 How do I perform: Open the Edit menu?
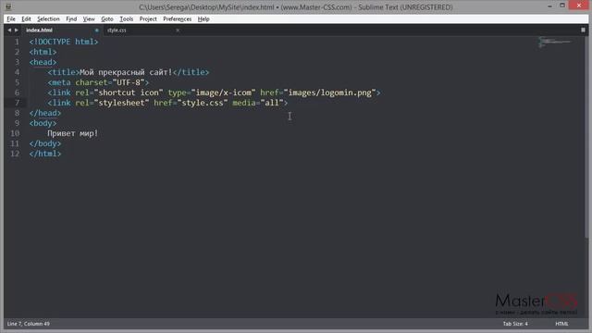(26, 18)
